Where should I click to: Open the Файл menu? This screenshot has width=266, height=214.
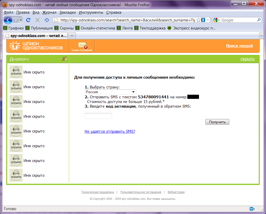click(9, 12)
